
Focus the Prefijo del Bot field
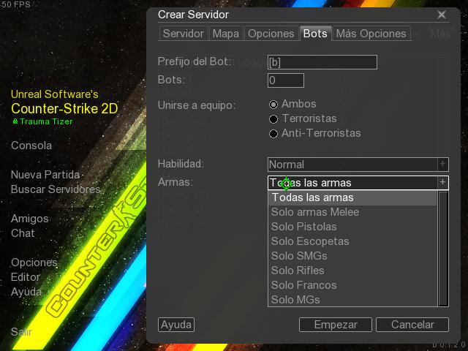click(322, 62)
